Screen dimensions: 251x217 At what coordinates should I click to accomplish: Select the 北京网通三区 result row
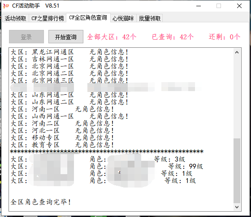point(69,80)
